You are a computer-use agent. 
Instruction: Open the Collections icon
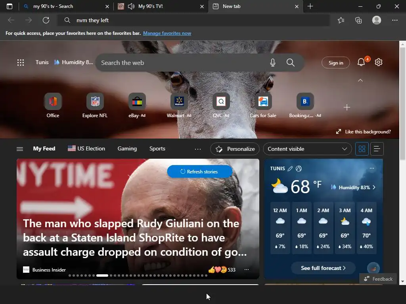(x=358, y=20)
